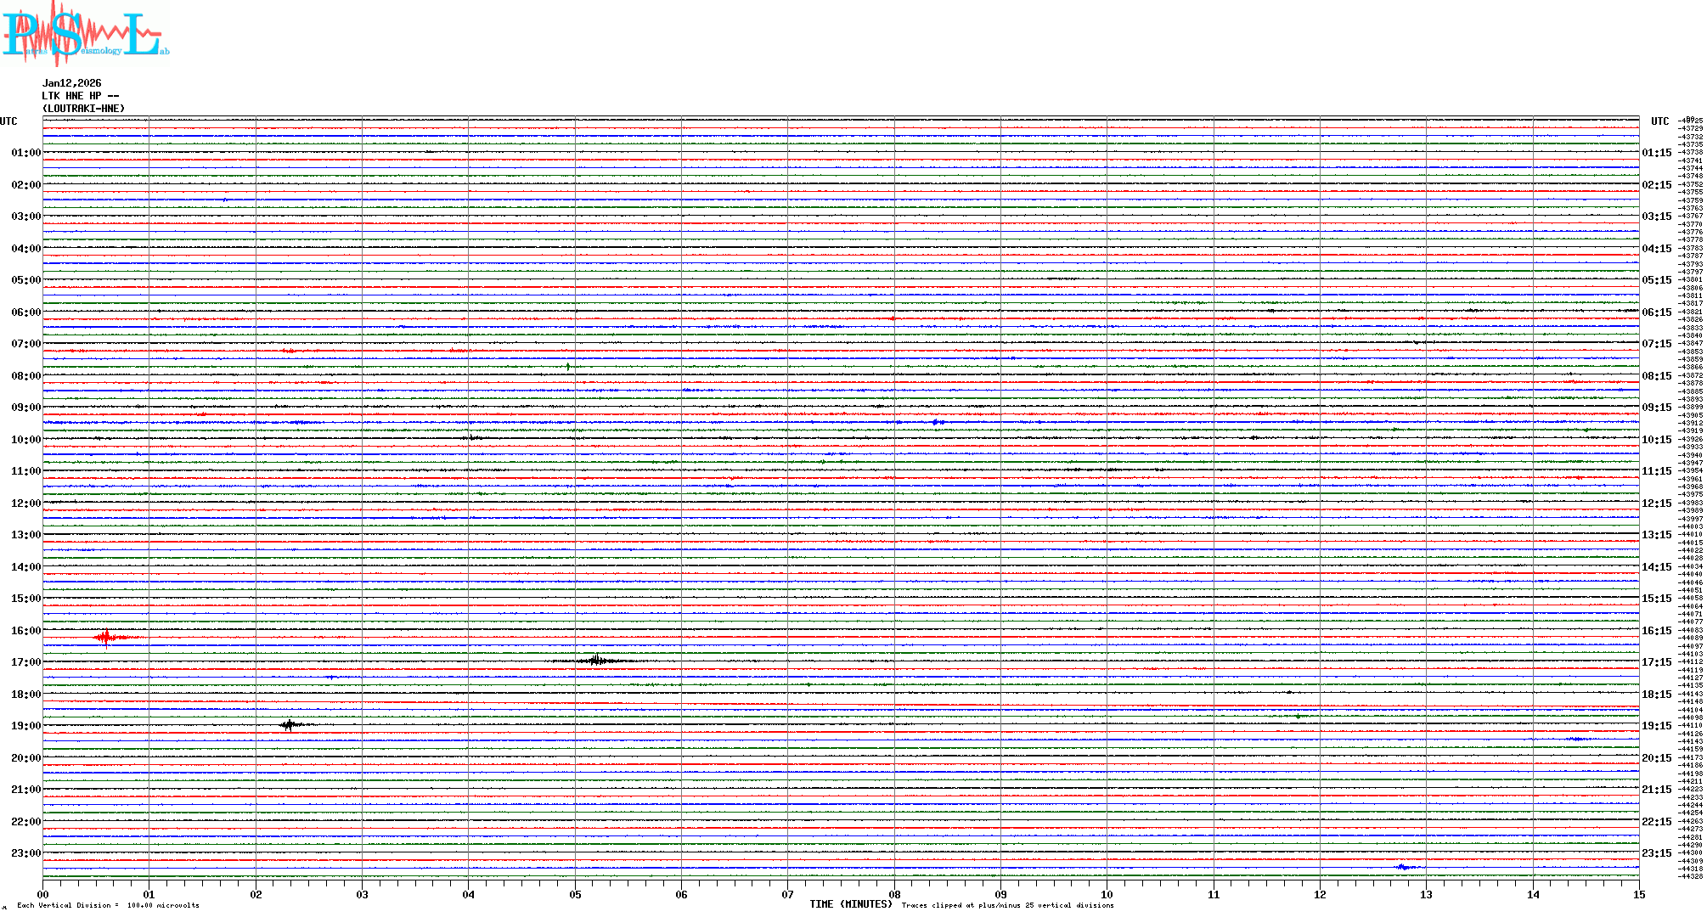Click the (LOUTRAKI-HNE) station name
1707x917 pixels.
pos(83,109)
